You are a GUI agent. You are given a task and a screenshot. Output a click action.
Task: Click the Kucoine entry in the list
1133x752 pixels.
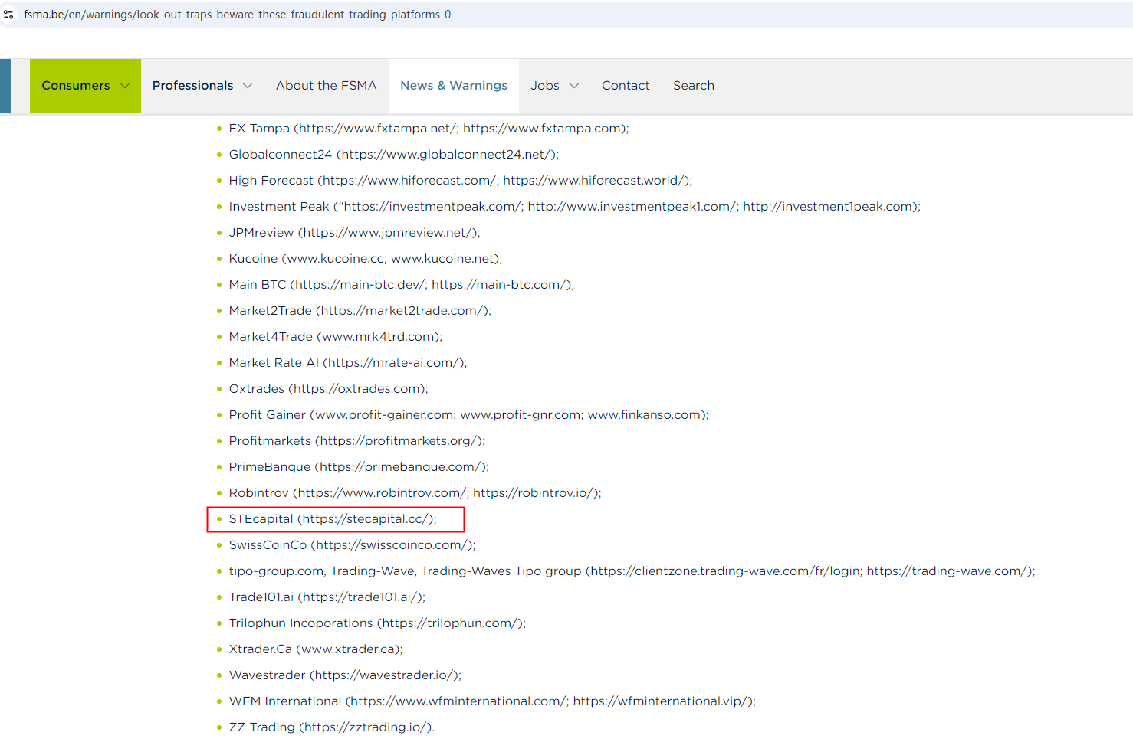coord(365,259)
